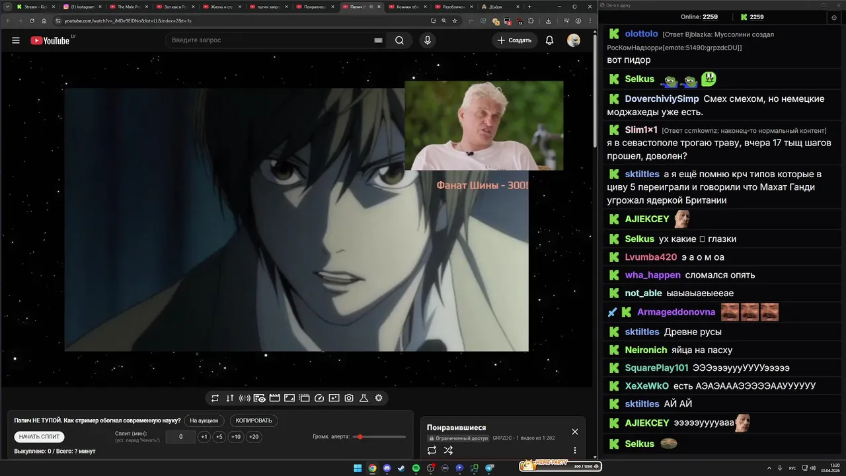Open the Создать create menu
The width and height of the screenshot is (846, 476).
[515, 40]
